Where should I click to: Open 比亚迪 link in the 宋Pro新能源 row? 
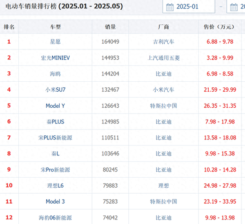[163, 170]
